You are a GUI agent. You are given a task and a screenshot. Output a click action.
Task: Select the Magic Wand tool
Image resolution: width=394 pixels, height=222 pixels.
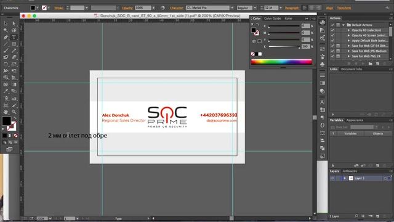6,30
